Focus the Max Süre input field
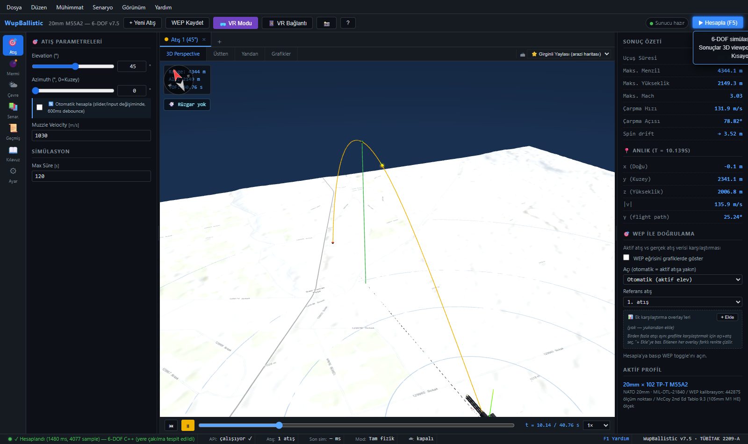Screen dimensions: 748x444 (91, 176)
